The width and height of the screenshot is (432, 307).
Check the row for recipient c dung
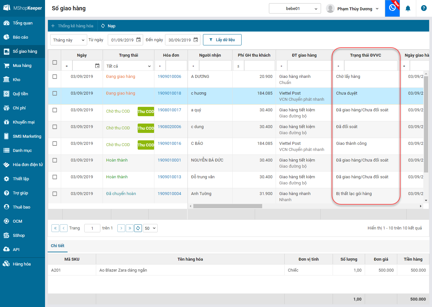click(55, 127)
